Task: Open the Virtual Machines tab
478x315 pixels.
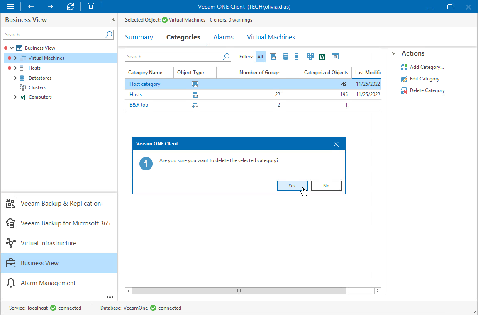Action: pyautogui.click(x=271, y=37)
